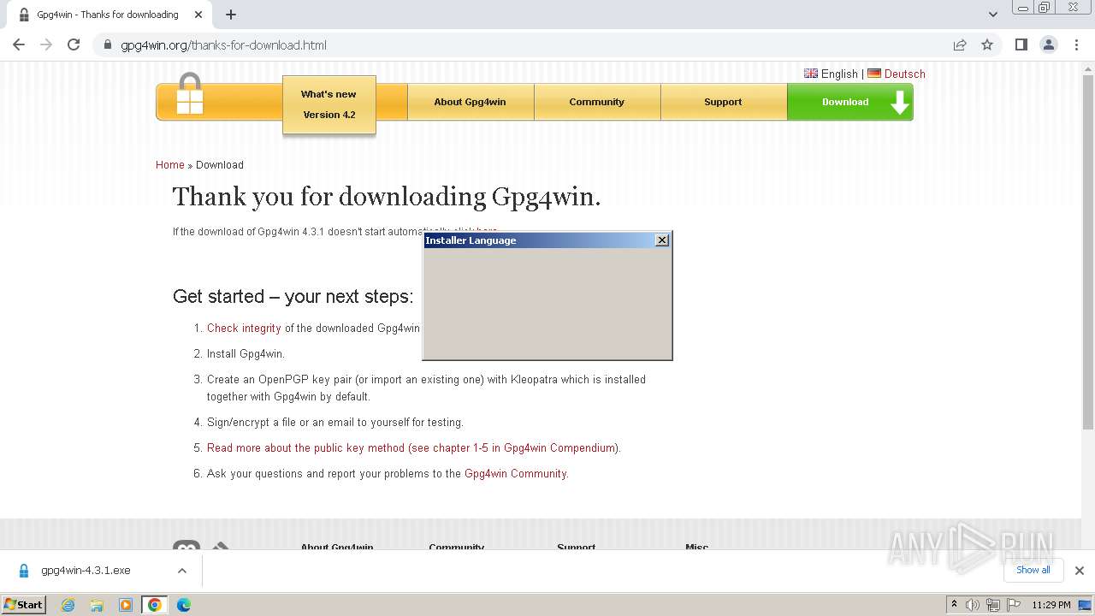Click the Thank you for downloading heading

coord(387,197)
